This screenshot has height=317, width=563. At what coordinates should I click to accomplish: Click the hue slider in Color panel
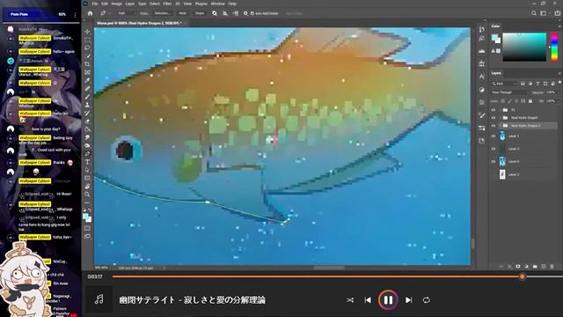click(554, 48)
